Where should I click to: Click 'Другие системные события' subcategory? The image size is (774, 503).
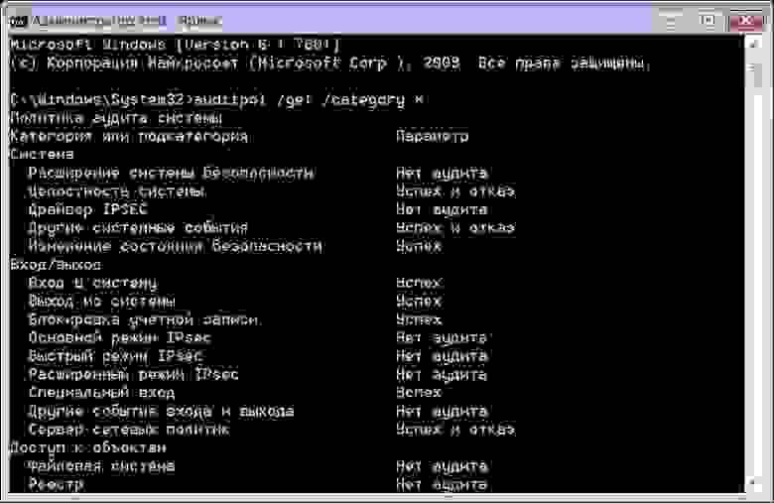click(138, 228)
